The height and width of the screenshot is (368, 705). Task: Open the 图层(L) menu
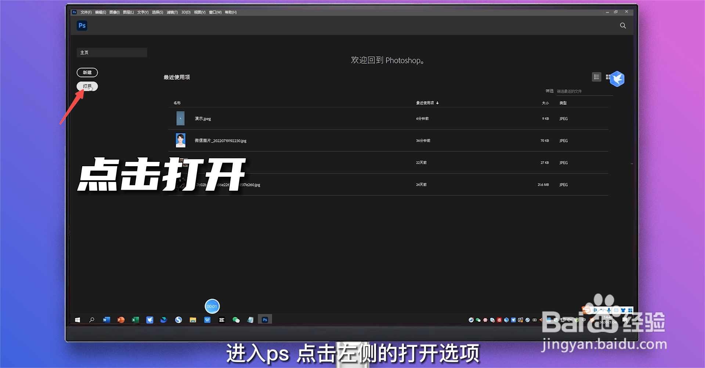pyautogui.click(x=129, y=12)
